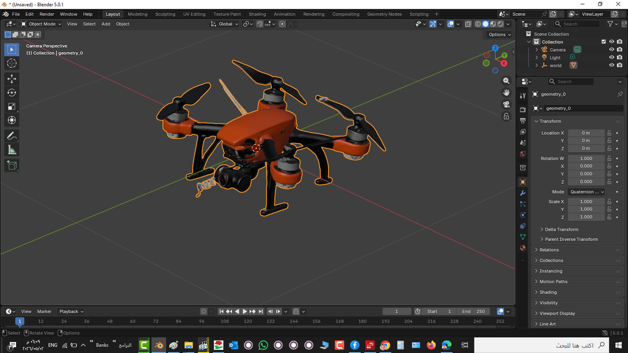Select the Transform tool

pyautogui.click(x=12, y=120)
